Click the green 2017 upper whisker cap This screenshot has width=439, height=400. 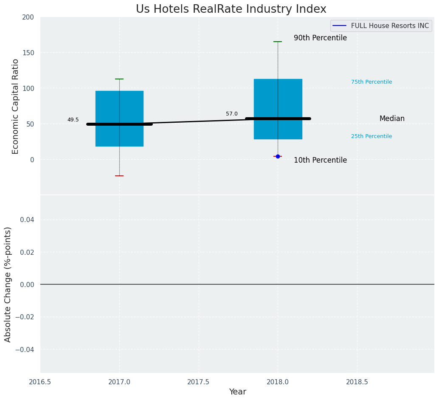pos(120,79)
